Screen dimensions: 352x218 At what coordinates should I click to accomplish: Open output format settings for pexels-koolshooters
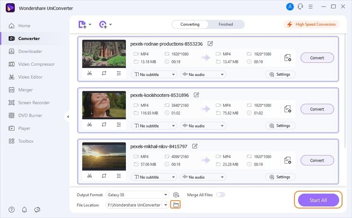click(288, 109)
